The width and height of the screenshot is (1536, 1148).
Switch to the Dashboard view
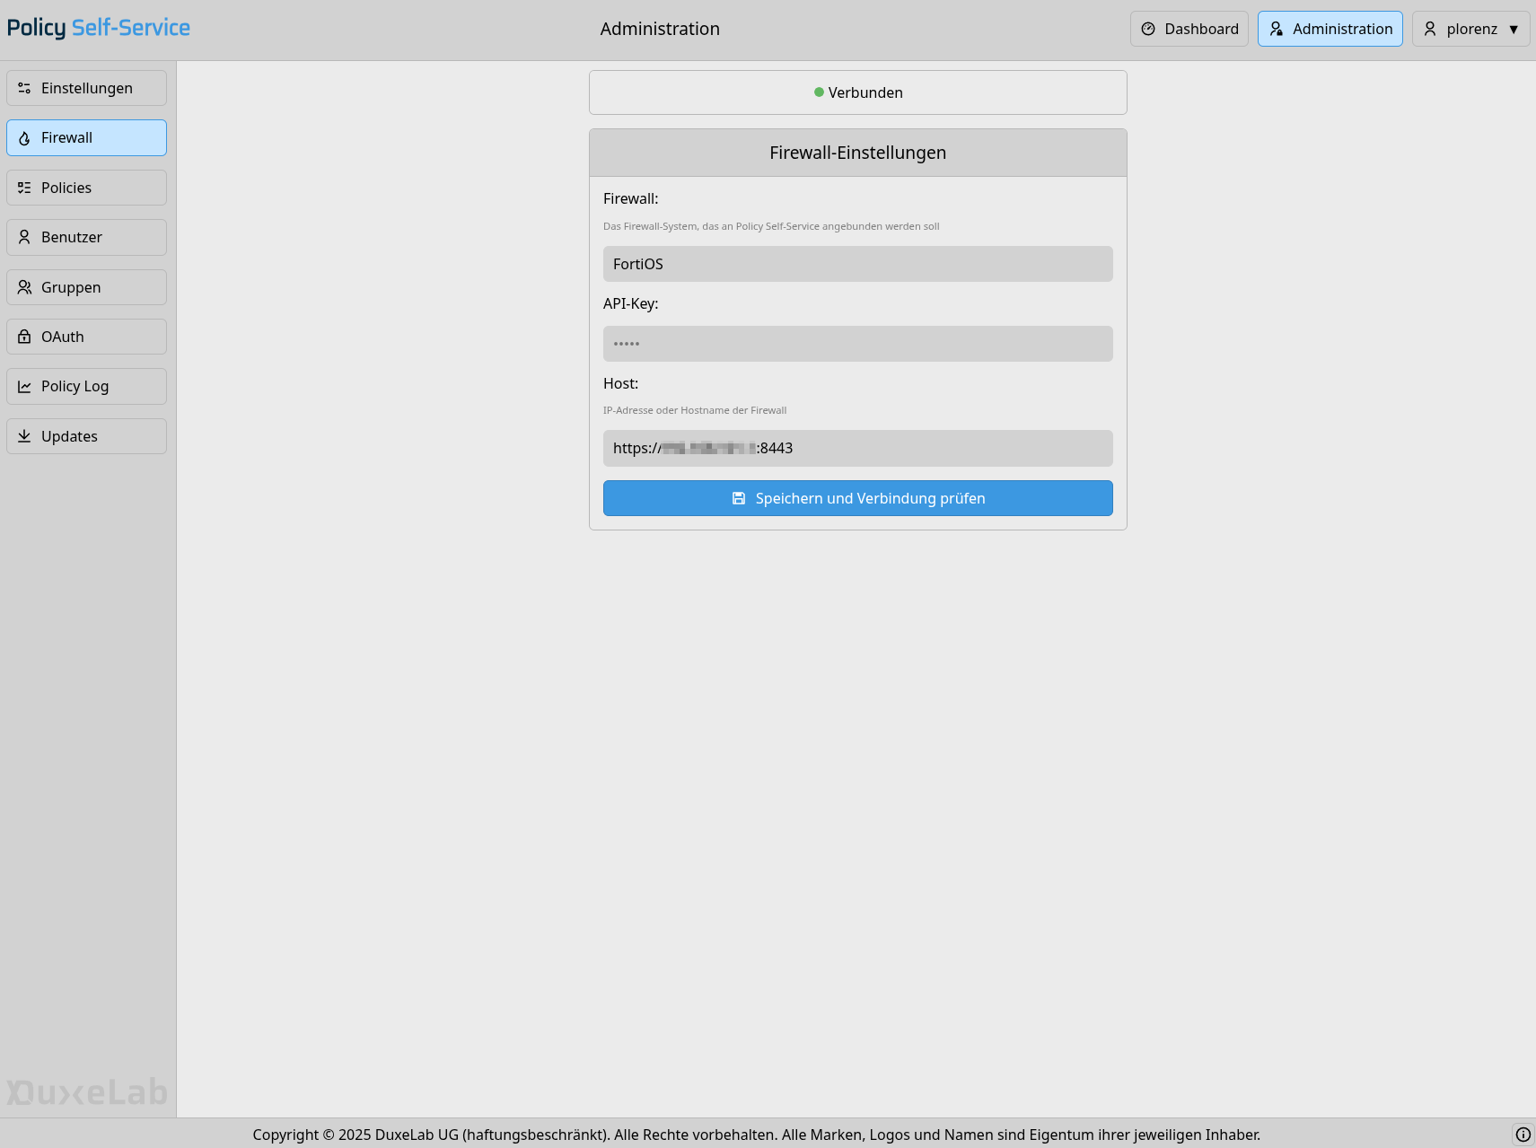point(1189,29)
